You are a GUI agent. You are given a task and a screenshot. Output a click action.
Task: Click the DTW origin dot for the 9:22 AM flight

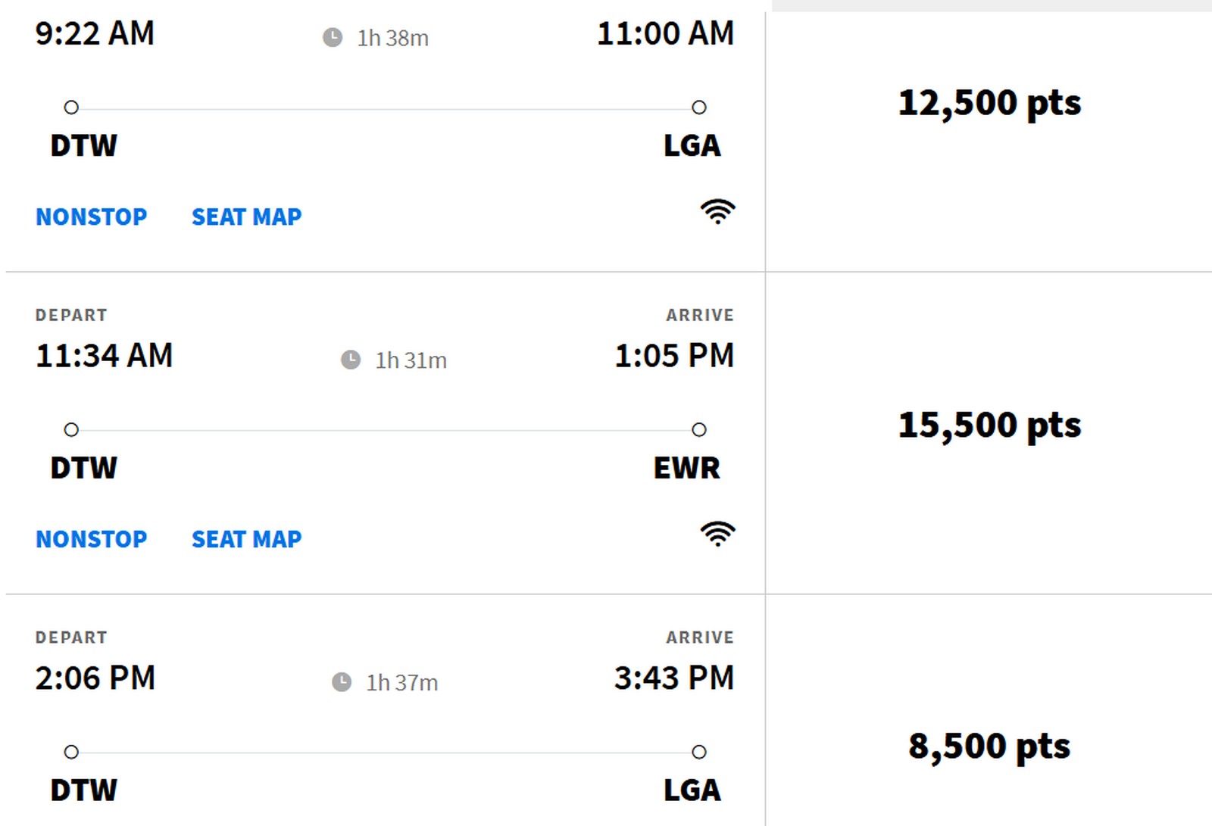pos(71,108)
